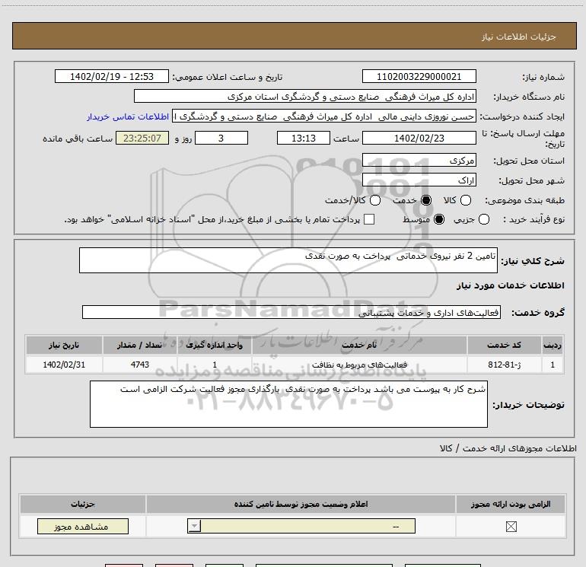This screenshot has height=567, width=586.
Task: Click the تاریخ نیاز column header
Action: click(64, 345)
